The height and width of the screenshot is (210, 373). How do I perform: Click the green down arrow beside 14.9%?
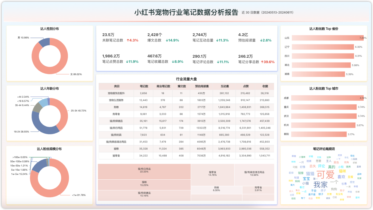click(x=167, y=40)
